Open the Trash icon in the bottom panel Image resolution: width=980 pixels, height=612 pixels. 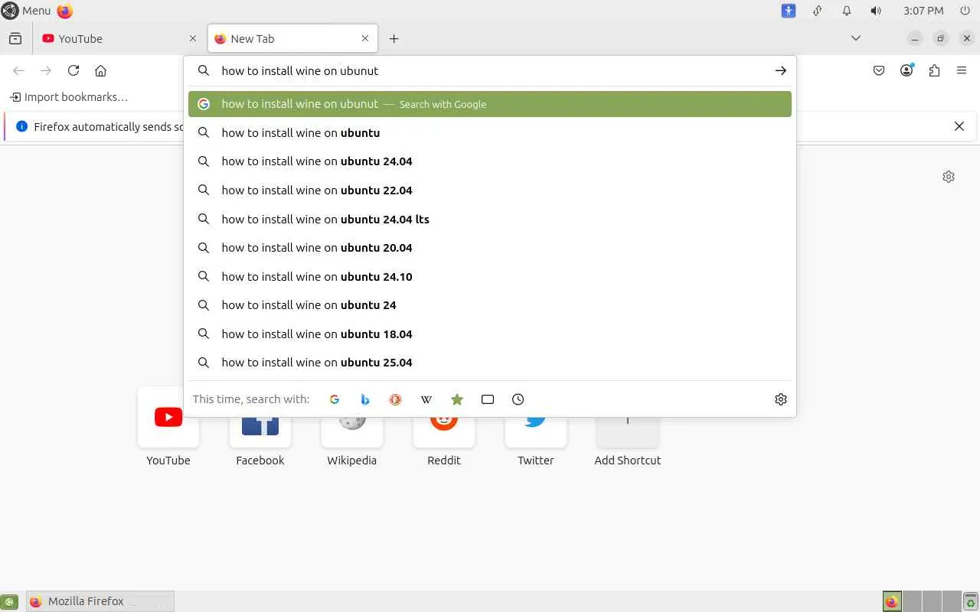(x=970, y=601)
